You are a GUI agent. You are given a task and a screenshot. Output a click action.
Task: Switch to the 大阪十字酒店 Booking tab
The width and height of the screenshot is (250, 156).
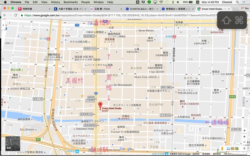coord(70,9)
